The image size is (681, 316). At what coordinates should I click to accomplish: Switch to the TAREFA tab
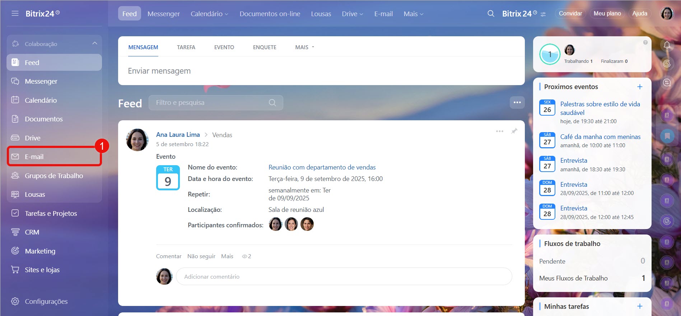186,47
